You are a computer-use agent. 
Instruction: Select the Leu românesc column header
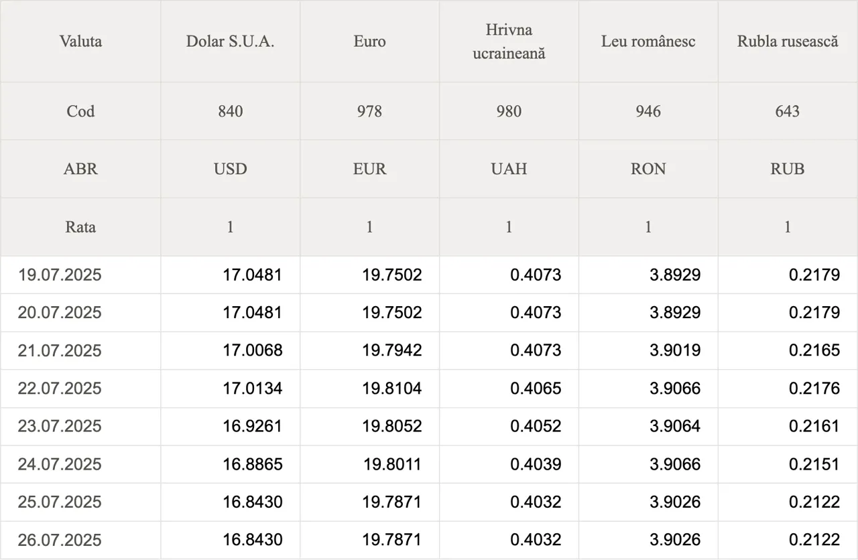(x=648, y=42)
